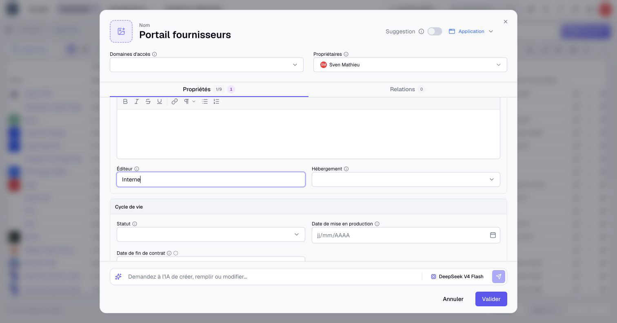Insert a bulleted list
617x323 pixels.
click(x=205, y=101)
